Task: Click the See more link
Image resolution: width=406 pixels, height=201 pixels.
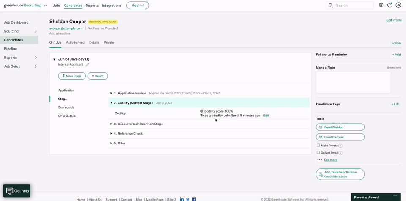Action: (x=331, y=160)
